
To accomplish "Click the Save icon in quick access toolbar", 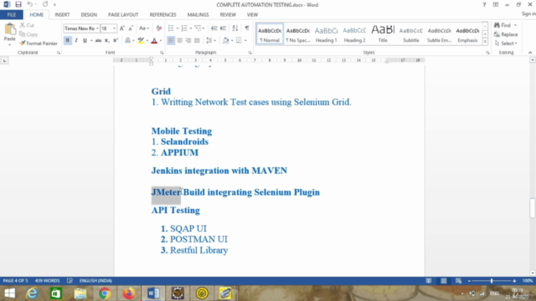I will pyautogui.click(x=18, y=4).
